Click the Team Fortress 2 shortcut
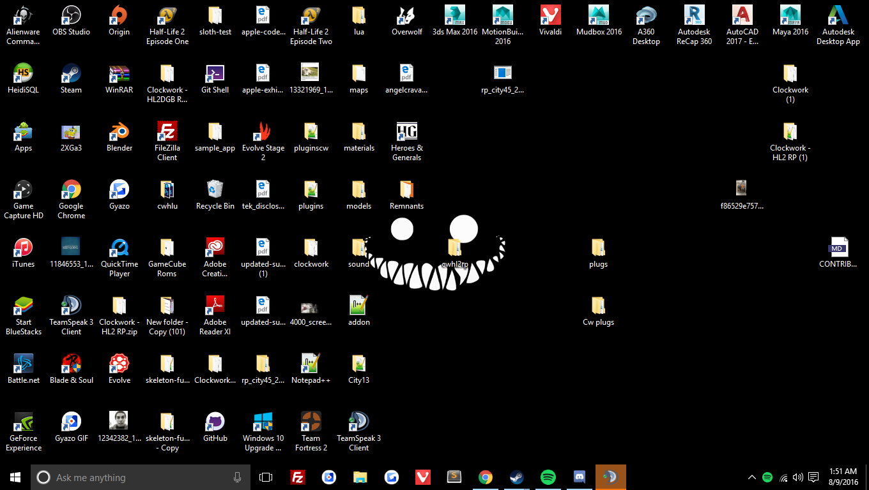Image resolution: width=869 pixels, height=490 pixels. click(x=311, y=431)
